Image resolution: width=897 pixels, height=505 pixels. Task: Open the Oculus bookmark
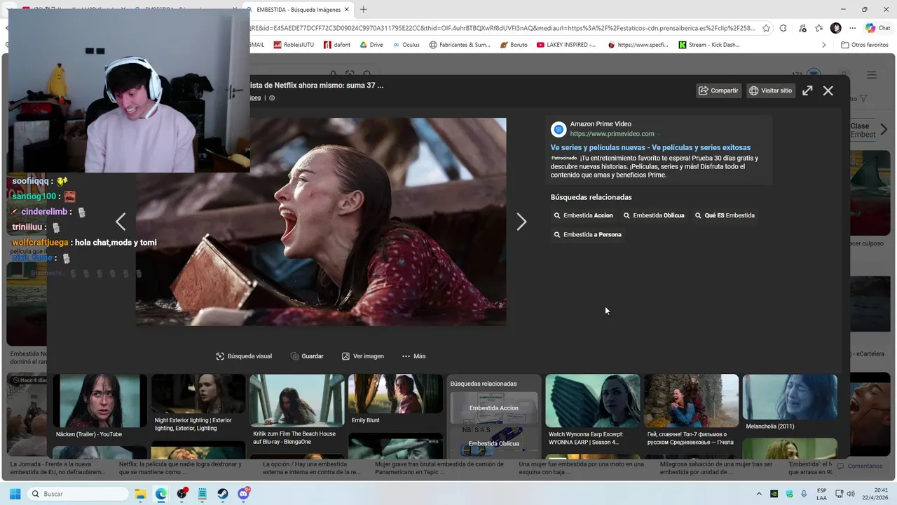[406, 45]
